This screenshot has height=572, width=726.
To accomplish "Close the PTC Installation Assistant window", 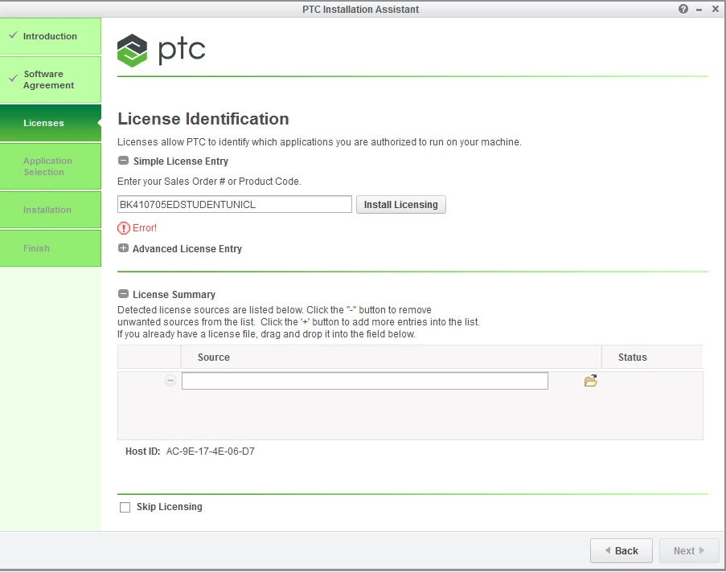I will pos(716,9).
